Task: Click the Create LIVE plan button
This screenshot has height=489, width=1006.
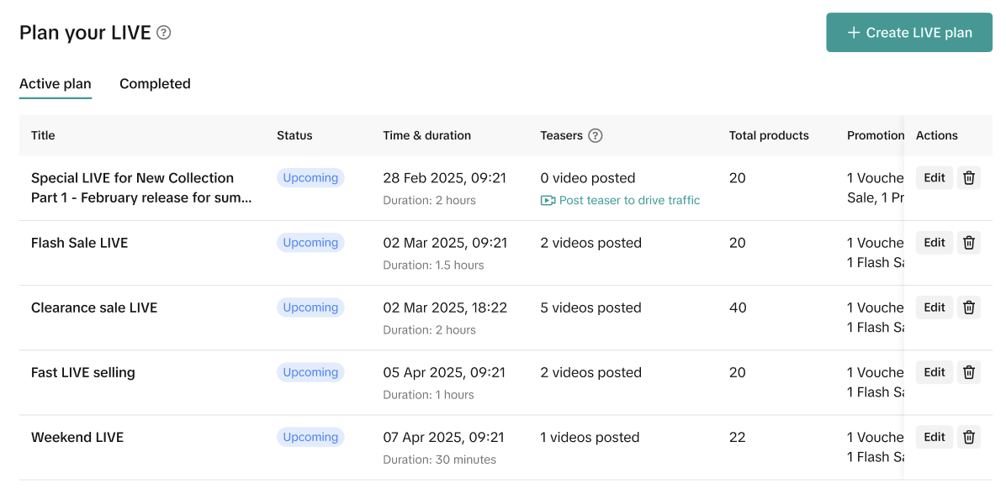Action: (909, 33)
